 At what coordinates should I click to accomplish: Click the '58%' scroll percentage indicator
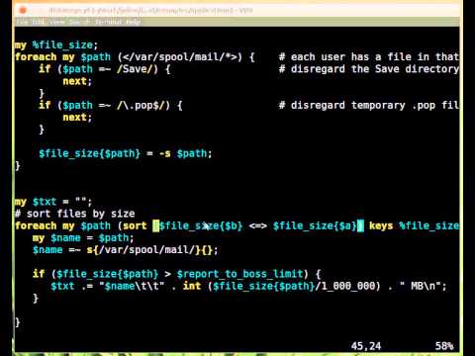pyautogui.click(x=444, y=346)
